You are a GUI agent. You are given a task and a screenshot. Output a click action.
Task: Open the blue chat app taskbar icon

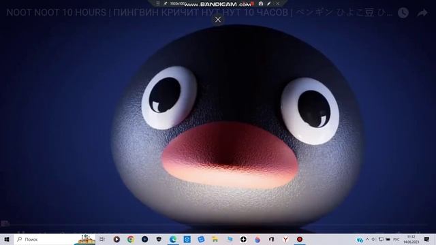coord(201,239)
